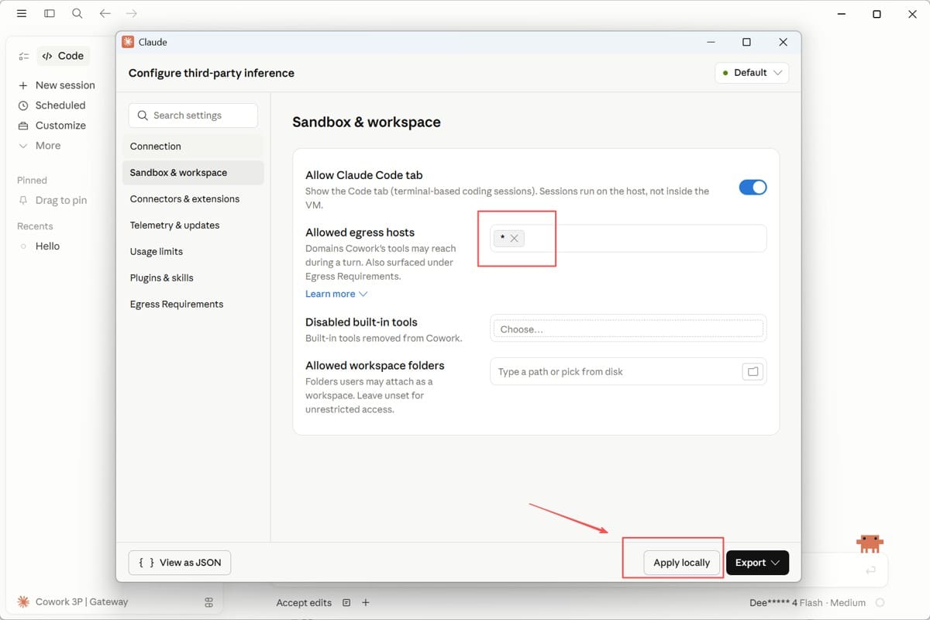Screen dimensions: 930x620
Task: Click the folder picker icon
Action: tap(752, 372)
